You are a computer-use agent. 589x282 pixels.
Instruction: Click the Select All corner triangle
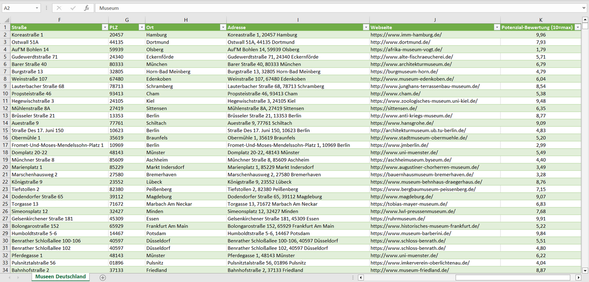(6, 20)
